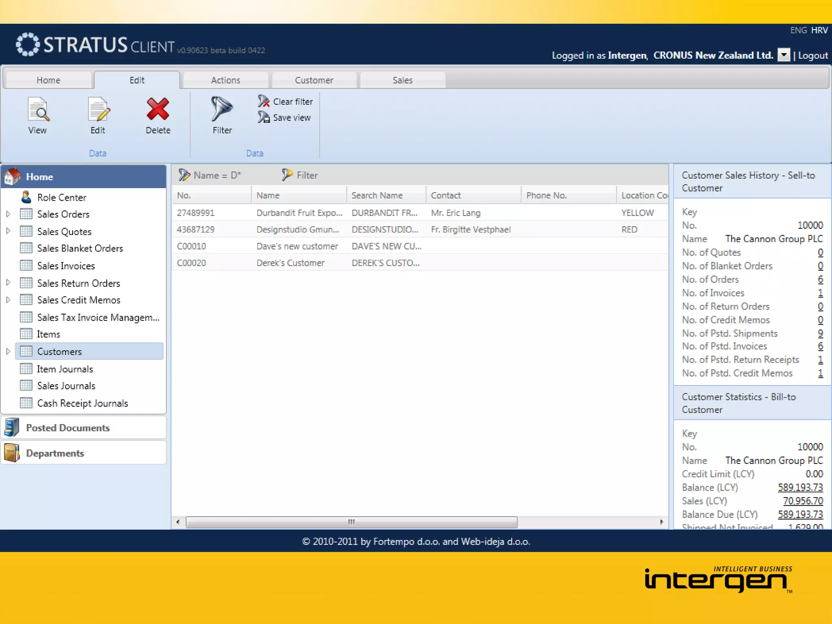Switch language to ENG
The height and width of the screenshot is (624, 832).
click(798, 30)
